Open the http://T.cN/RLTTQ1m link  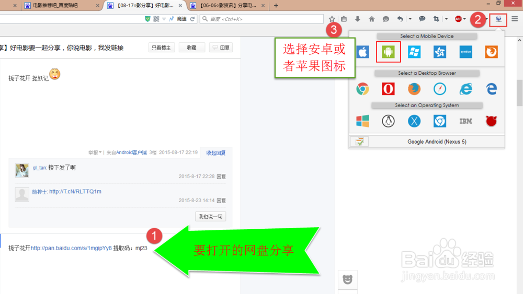pos(75,192)
